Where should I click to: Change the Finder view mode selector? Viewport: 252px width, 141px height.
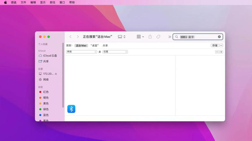[122, 37]
